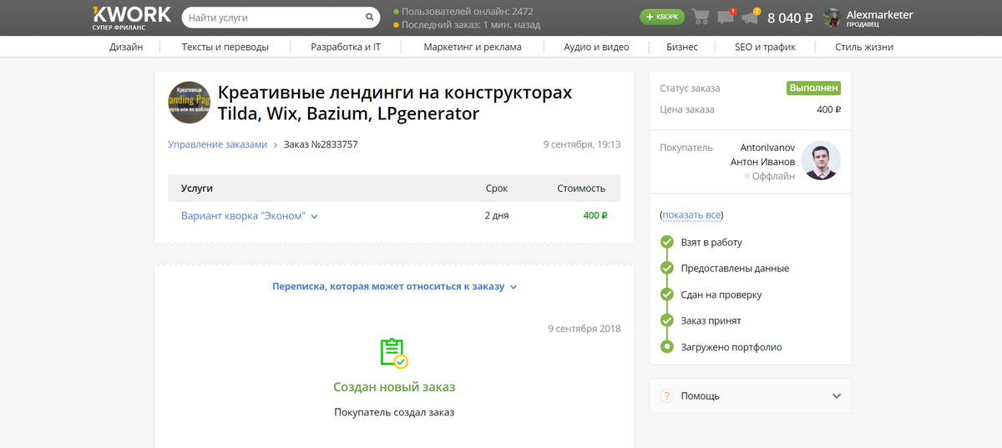Open the shopping cart icon

coord(701,17)
